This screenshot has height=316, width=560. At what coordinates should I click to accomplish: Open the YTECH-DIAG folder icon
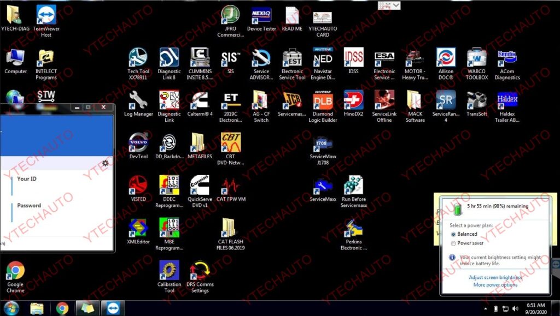click(x=15, y=19)
